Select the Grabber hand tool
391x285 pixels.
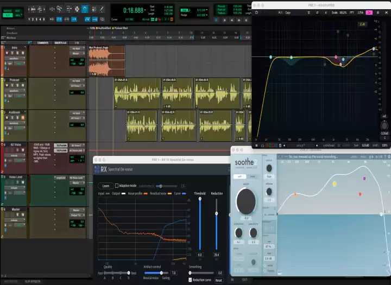point(85,9)
